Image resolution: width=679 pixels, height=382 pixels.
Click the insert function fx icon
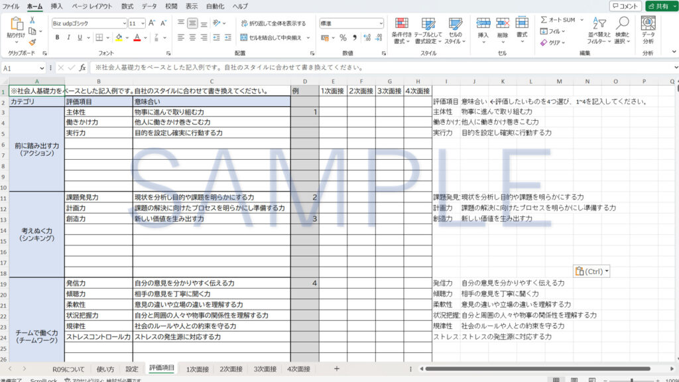click(x=82, y=68)
